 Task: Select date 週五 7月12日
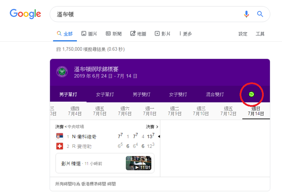tap(228, 111)
